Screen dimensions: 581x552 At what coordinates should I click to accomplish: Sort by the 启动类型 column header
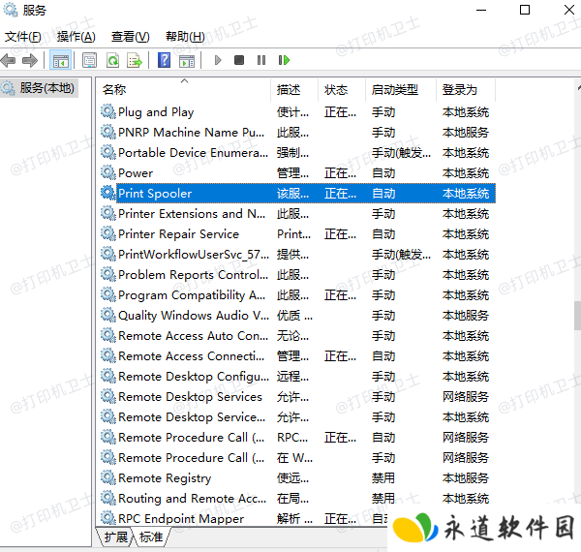click(401, 90)
